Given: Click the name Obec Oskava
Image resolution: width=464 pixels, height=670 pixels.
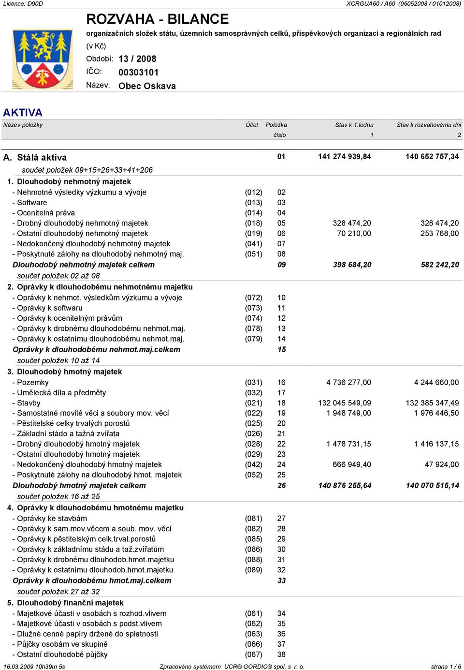Looking at the screenshot, I should [147, 86].
